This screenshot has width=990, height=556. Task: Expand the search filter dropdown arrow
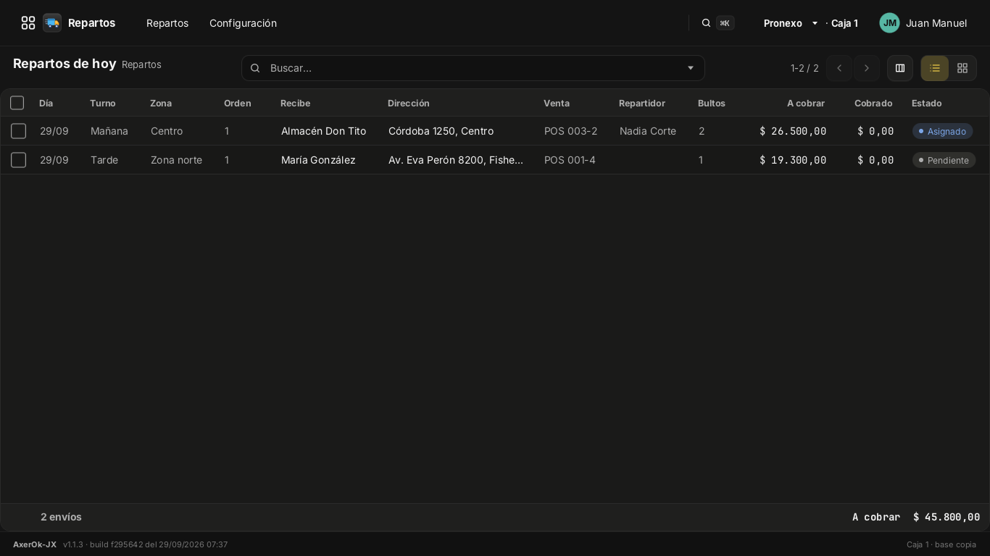[691, 68]
